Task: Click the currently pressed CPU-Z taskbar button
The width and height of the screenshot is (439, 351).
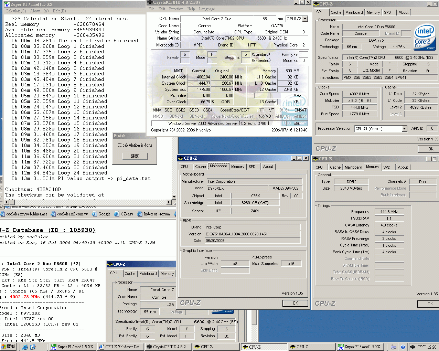Action: click(264, 347)
